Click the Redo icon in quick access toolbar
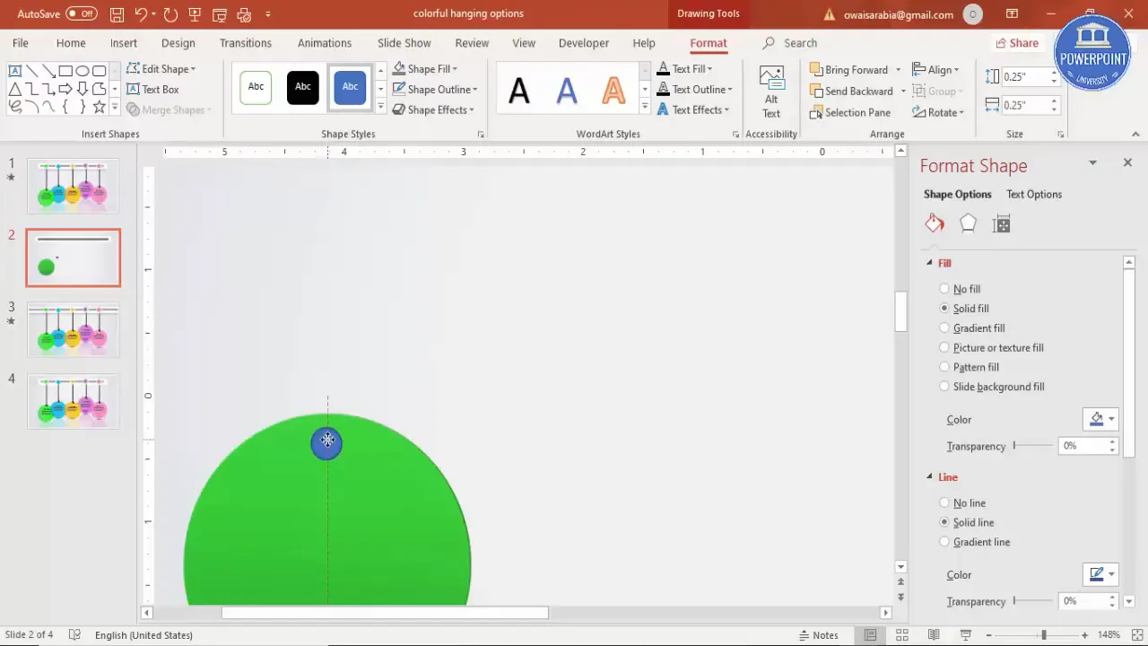Image resolution: width=1148 pixels, height=646 pixels. (170, 14)
